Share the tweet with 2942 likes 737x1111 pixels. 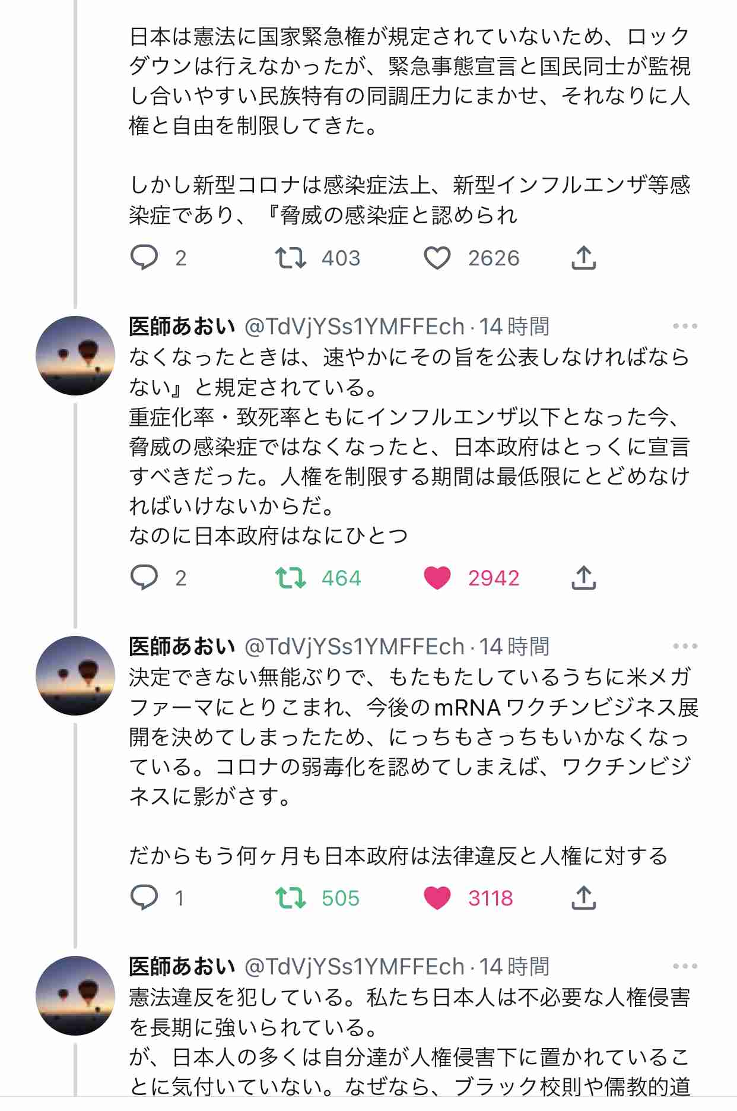click(583, 577)
